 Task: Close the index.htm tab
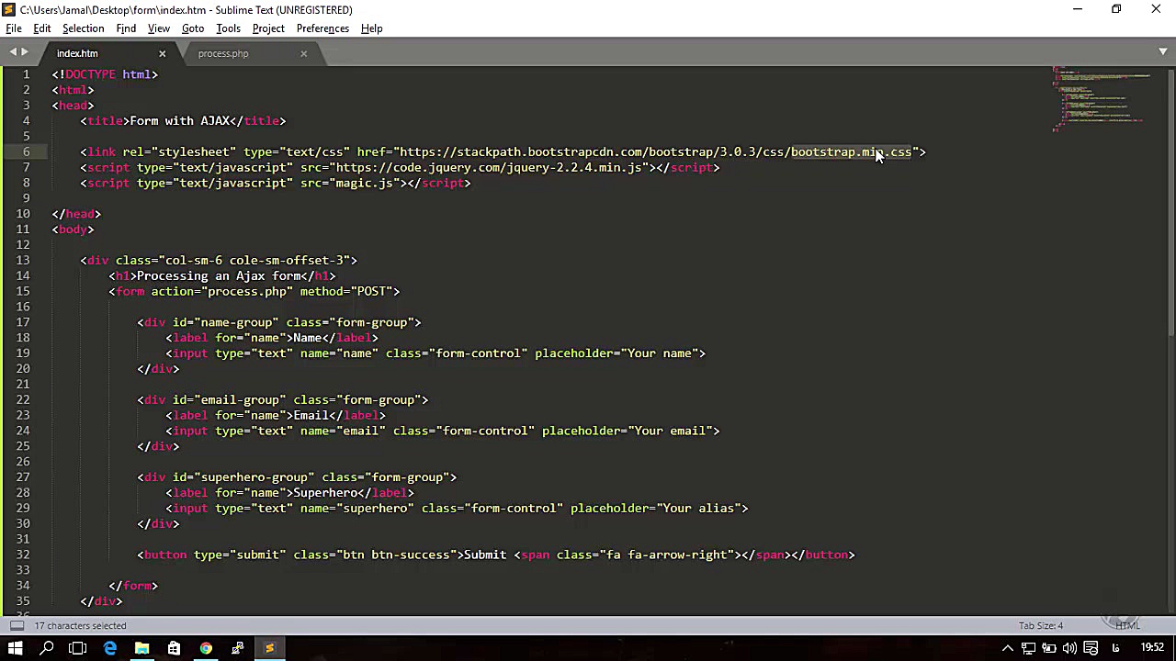coord(163,53)
